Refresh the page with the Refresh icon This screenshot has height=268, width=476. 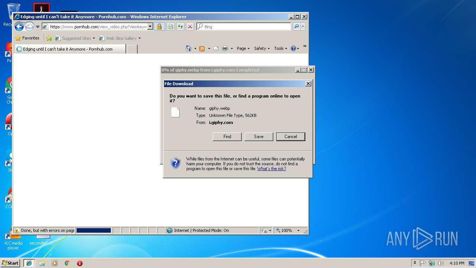(x=180, y=26)
